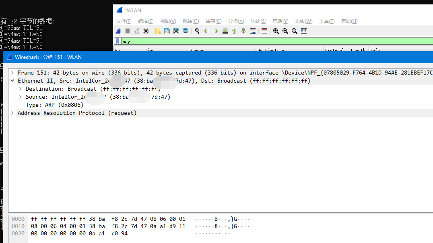Expand the Destination: Broadcast field
This screenshot has width=433, height=243.
pos(21,89)
